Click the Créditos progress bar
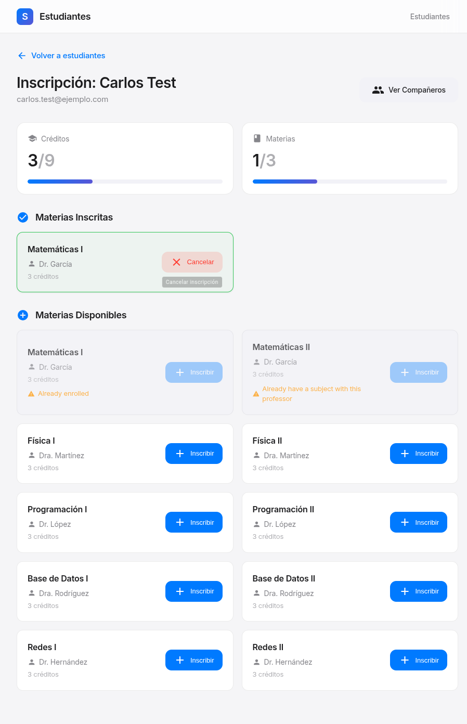 [x=125, y=182]
